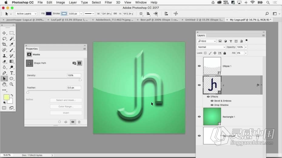This screenshot has height=158, width=282.
Task: Open path alignment options
Action: (x=148, y=14)
